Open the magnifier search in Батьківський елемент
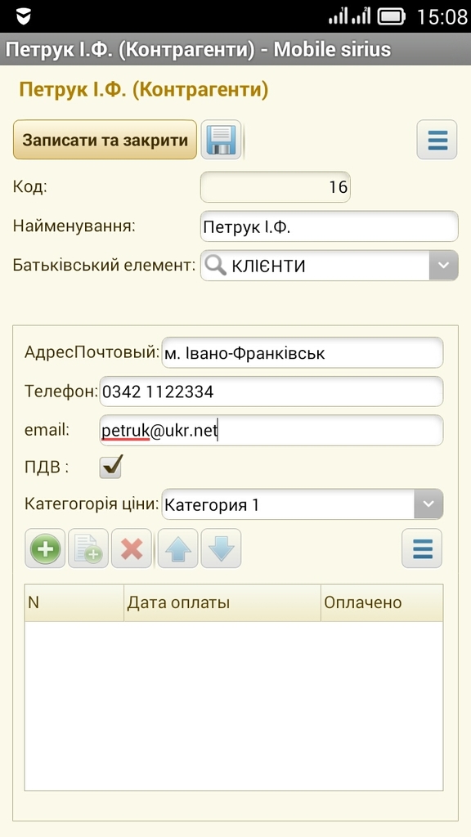Image resolution: width=471 pixels, height=837 pixels. (x=216, y=266)
